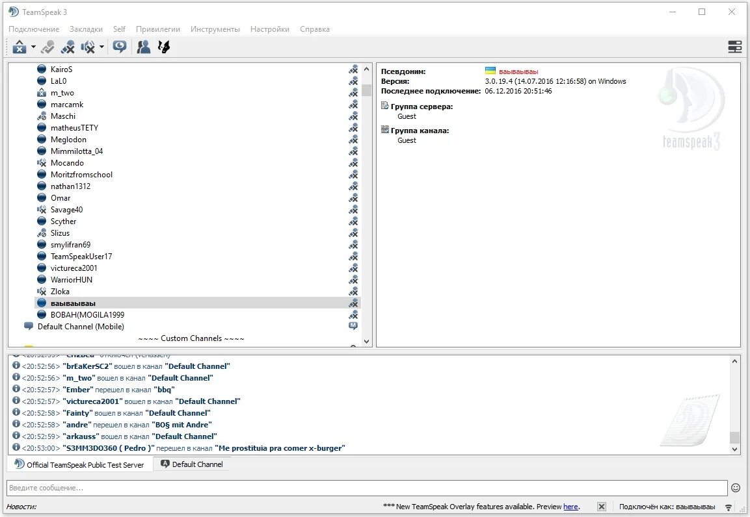Switch to the Default Channel chat tab

(192, 464)
